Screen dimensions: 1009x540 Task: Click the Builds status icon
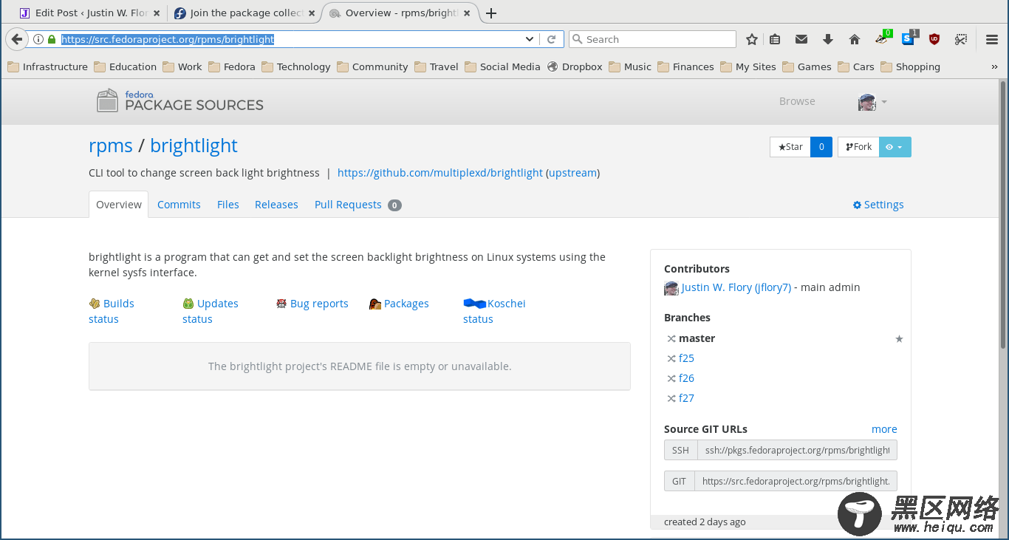click(x=95, y=304)
